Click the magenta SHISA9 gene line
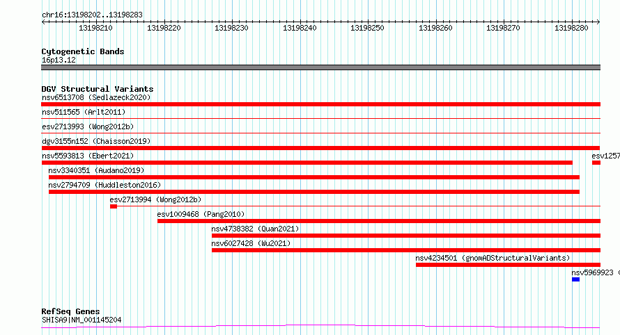This screenshot has height=335, width=620. click(320, 326)
